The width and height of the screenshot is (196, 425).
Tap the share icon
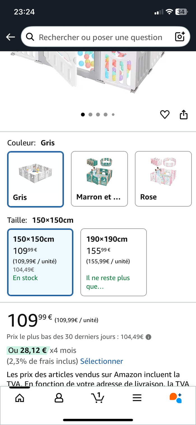tap(183, 114)
